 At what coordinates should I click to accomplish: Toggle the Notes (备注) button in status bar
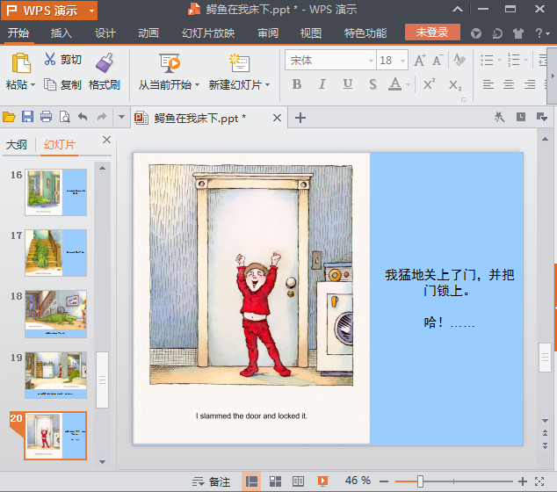click(212, 481)
